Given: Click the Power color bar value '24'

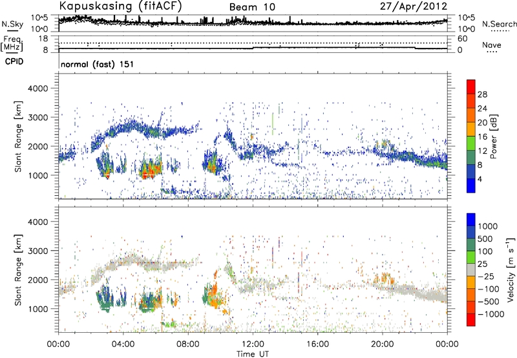Looking at the screenshot, I should pos(482,109).
